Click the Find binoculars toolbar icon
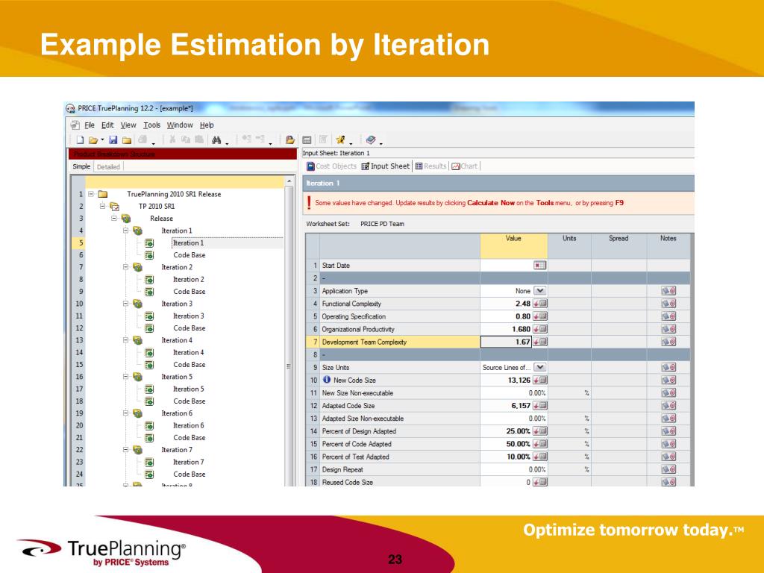764x573 pixels. 216,140
